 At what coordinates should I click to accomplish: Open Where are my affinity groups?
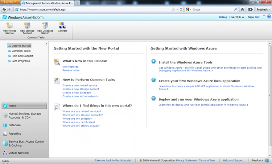[81, 126]
